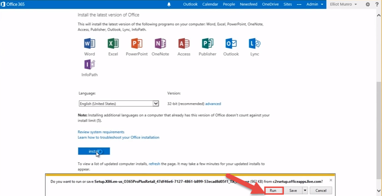Click the Lync application icon

point(254,43)
